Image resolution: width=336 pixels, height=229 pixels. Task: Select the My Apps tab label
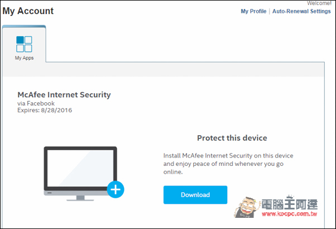click(24, 58)
